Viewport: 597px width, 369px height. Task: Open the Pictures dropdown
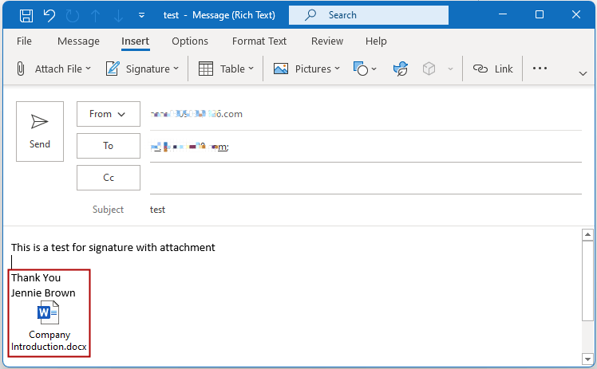coord(306,69)
